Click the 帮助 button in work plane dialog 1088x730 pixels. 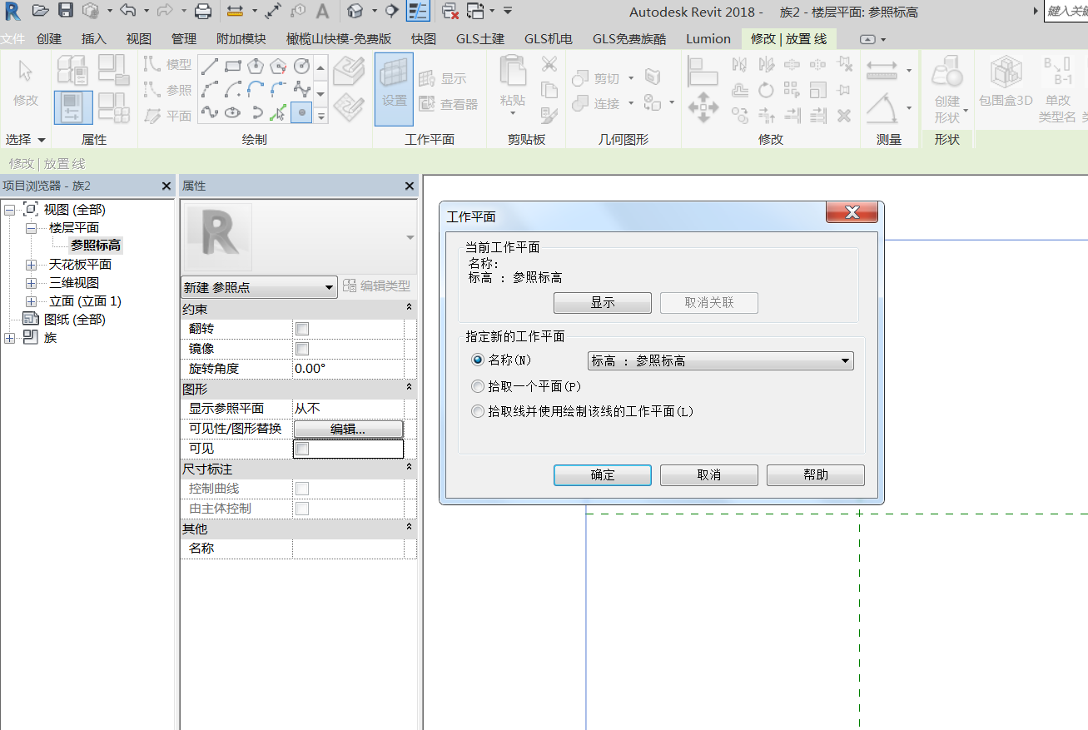point(816,475)
